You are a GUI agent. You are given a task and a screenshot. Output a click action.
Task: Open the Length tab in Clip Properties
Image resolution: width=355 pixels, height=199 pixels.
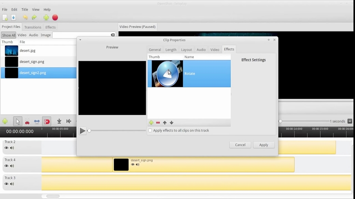(171, 50)
